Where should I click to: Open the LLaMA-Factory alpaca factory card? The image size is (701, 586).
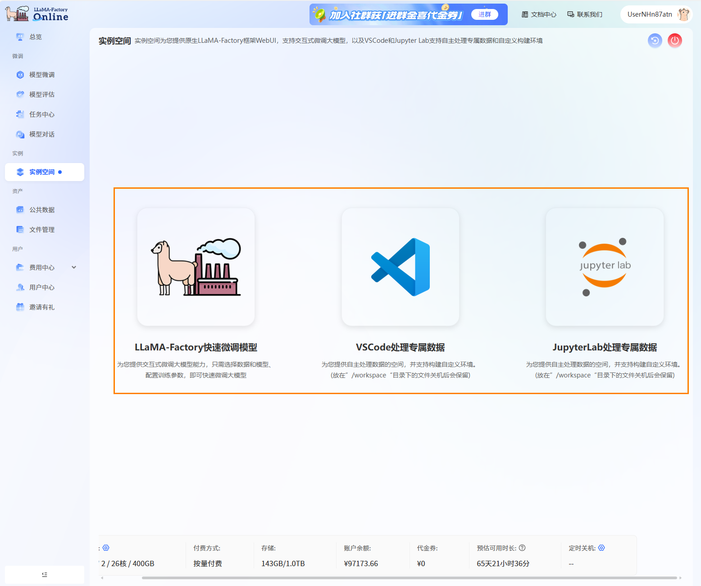pyautogui.click(x=196, y=267)
